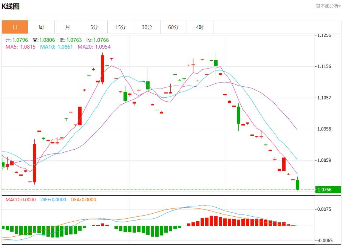
Task: Click the DIFF value label
Action: (53, 200)
